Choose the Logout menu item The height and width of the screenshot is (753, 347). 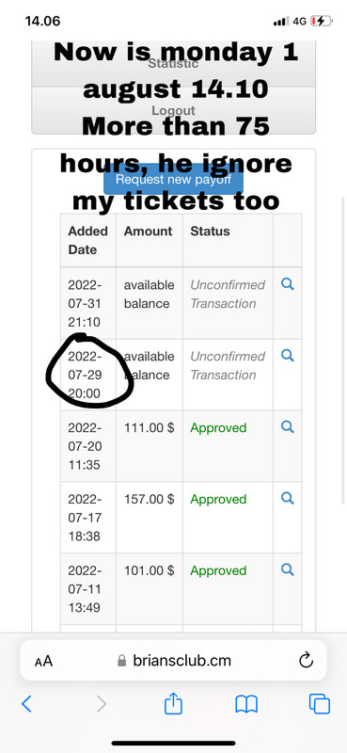(173, 110)
